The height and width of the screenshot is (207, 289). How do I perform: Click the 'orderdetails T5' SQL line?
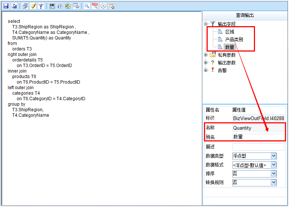coord(27,60)
